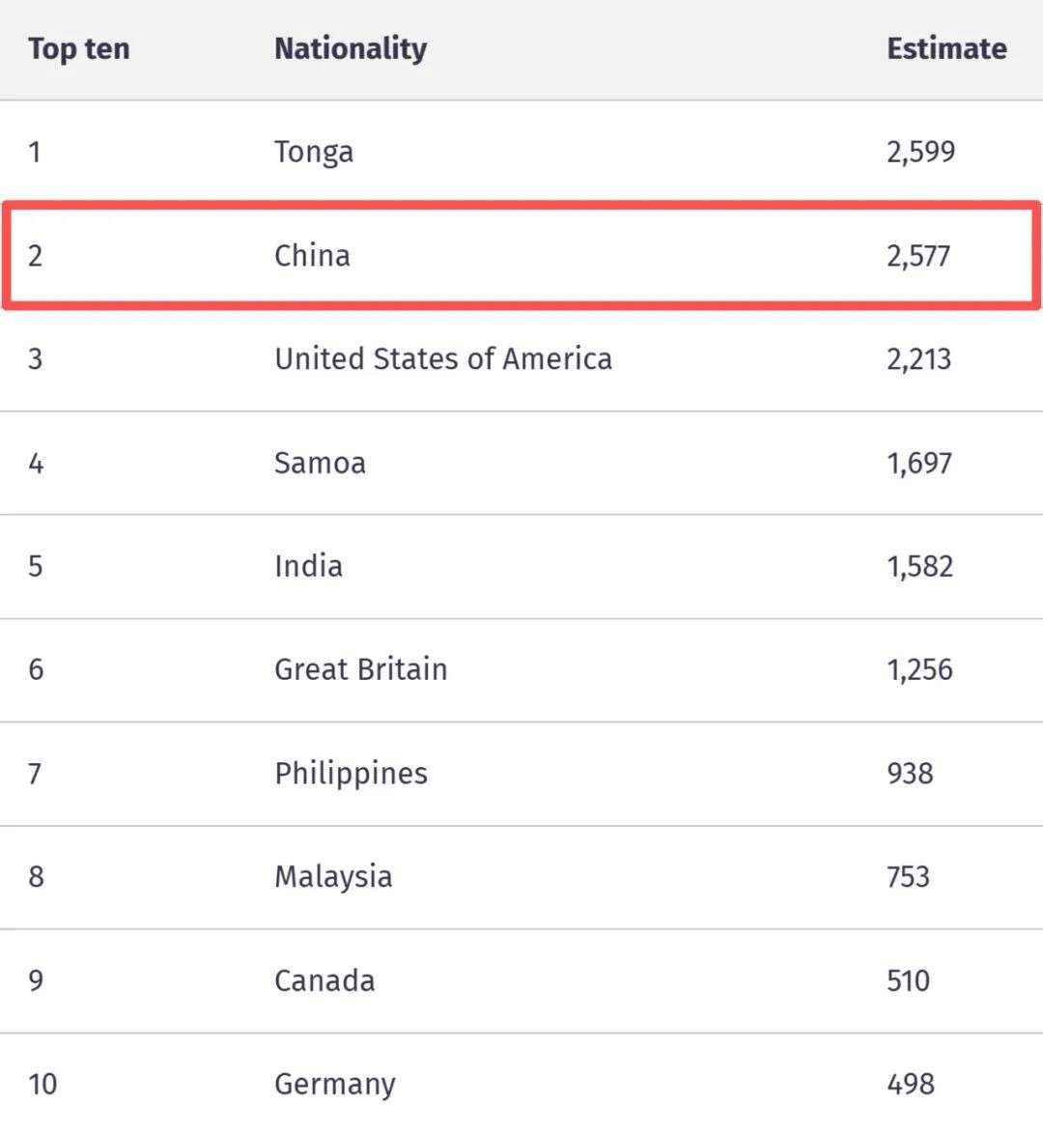Select the Samoa nationality cell
The height and width of the screenshot is (1134, 1043).
point(320,463)
